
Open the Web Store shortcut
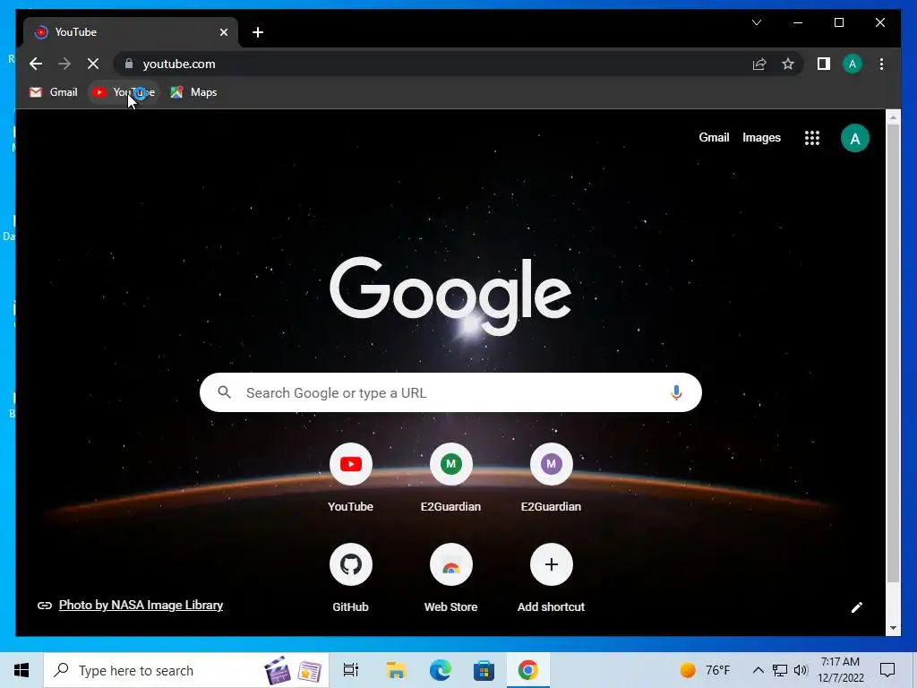coord(450,578)
